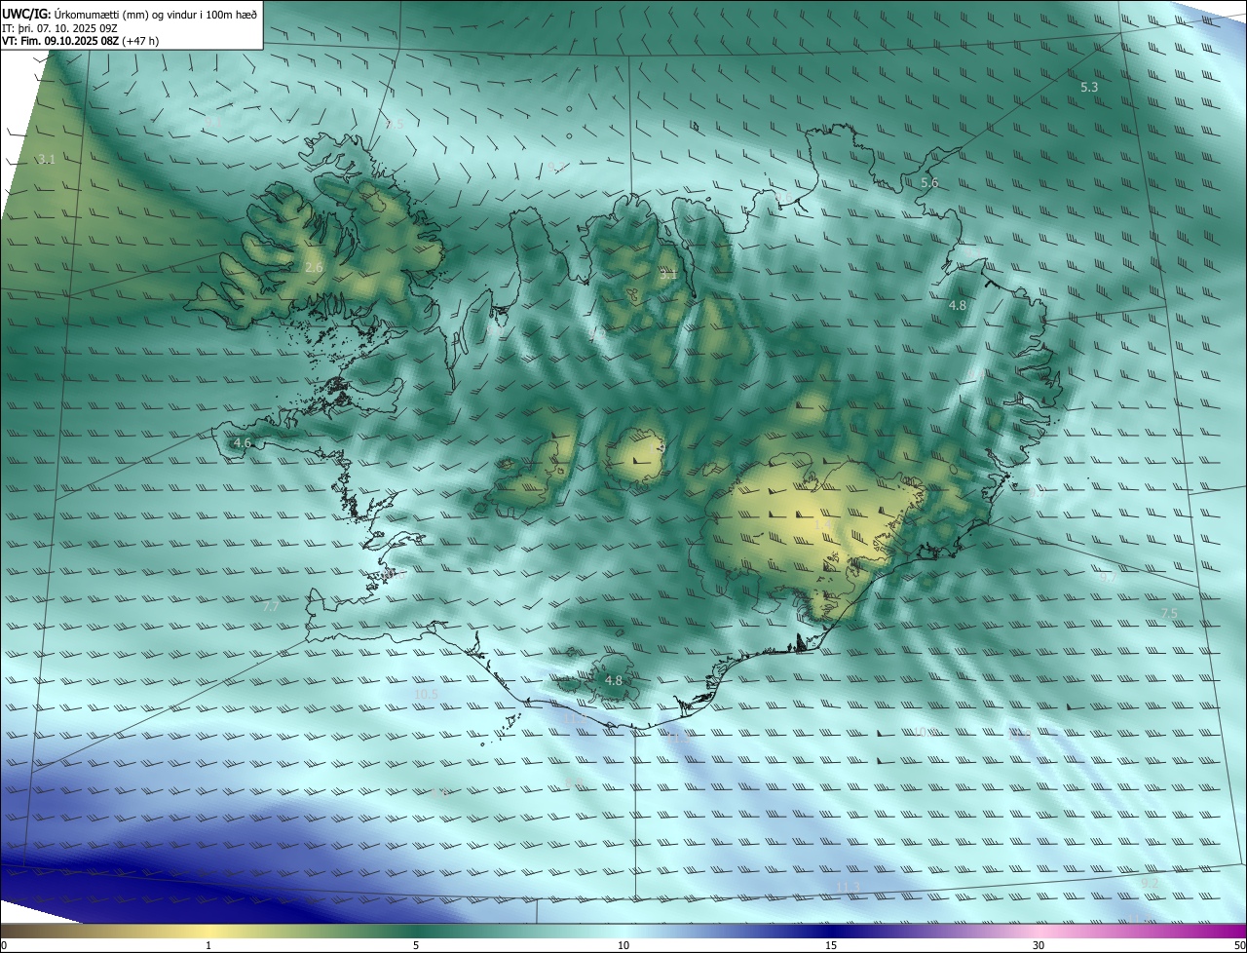Click the 7.5 value label
This screenshot has width=1247, height=953.
point(1169,614)
